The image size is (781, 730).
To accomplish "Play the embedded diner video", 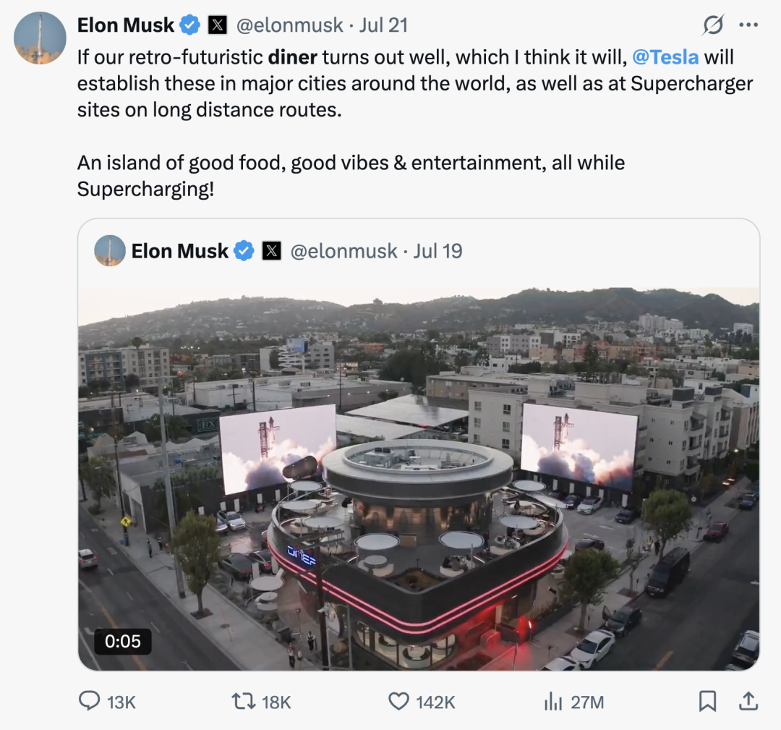I will click(419, 478).
